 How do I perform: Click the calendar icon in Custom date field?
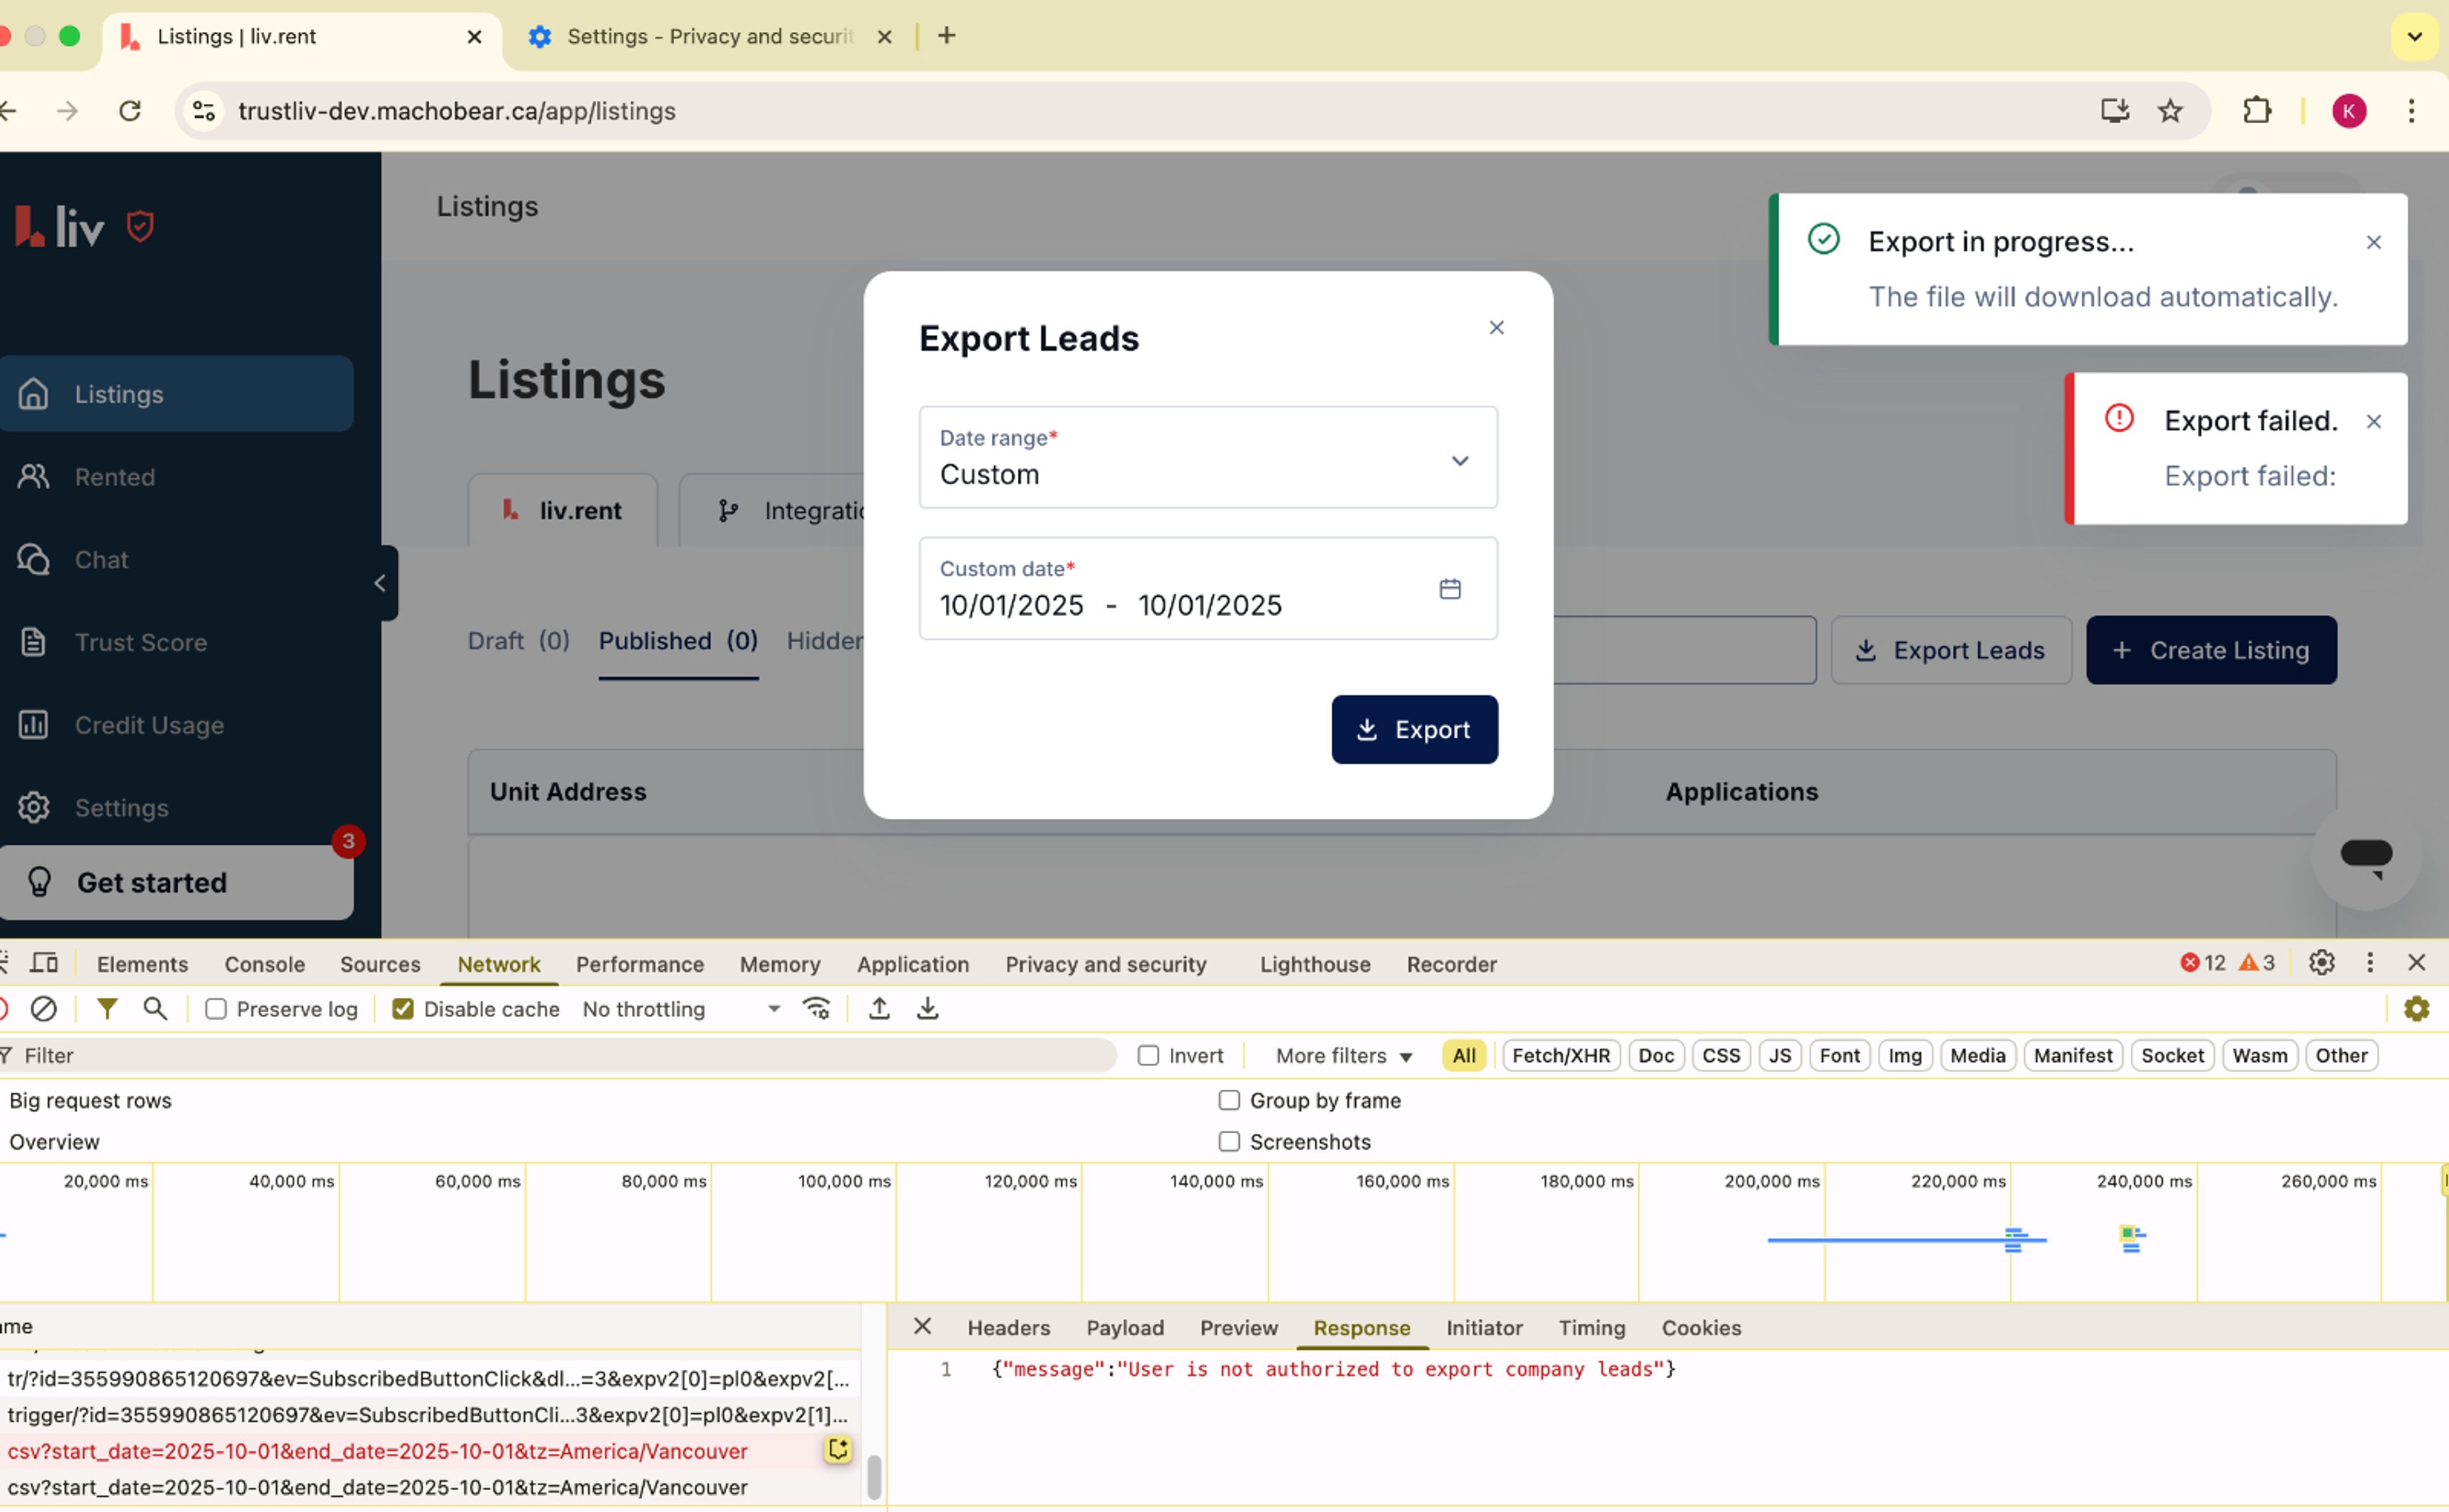1449,589
